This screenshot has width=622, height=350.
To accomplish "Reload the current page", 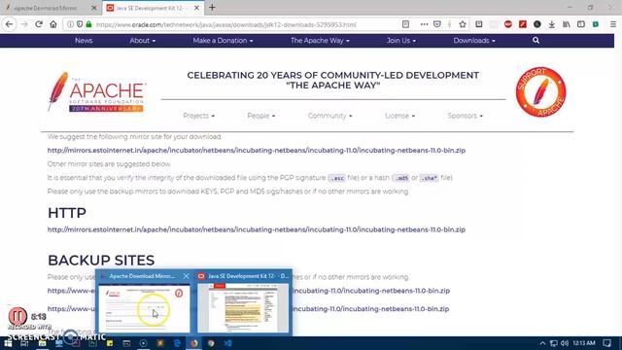I will pyautogui.click(x=39, y=24).
